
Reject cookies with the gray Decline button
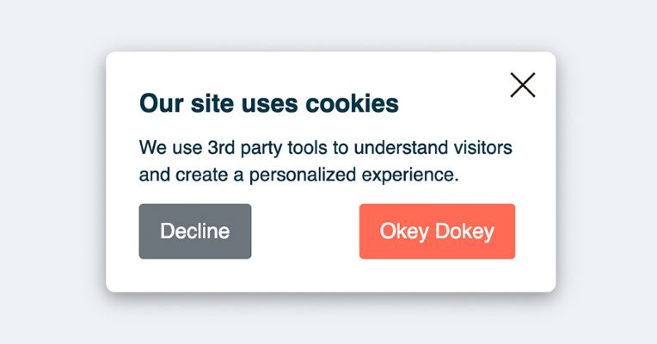(195, 231)
